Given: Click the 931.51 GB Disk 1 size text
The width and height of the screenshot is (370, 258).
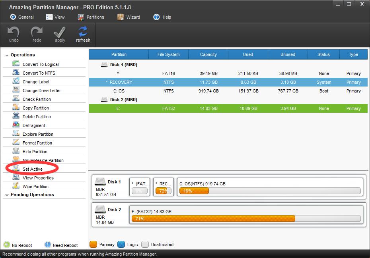Looking at the screenshot, I should (106, 194).
